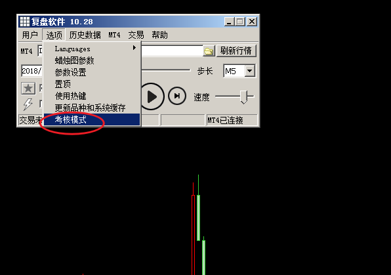Click the app grid icon in title bar
Image resolution: width=391 pixels, height=275 pixels.
[25, 22]
